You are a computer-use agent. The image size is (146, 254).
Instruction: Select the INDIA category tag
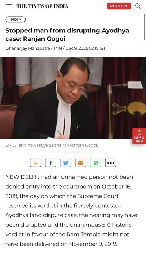coord(16,19)
